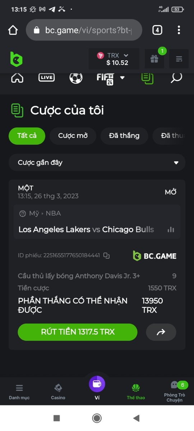Viewport: 194px width, 431px height.
Task: Open the Cược gần đây dropdown
Action: (97, 163)
